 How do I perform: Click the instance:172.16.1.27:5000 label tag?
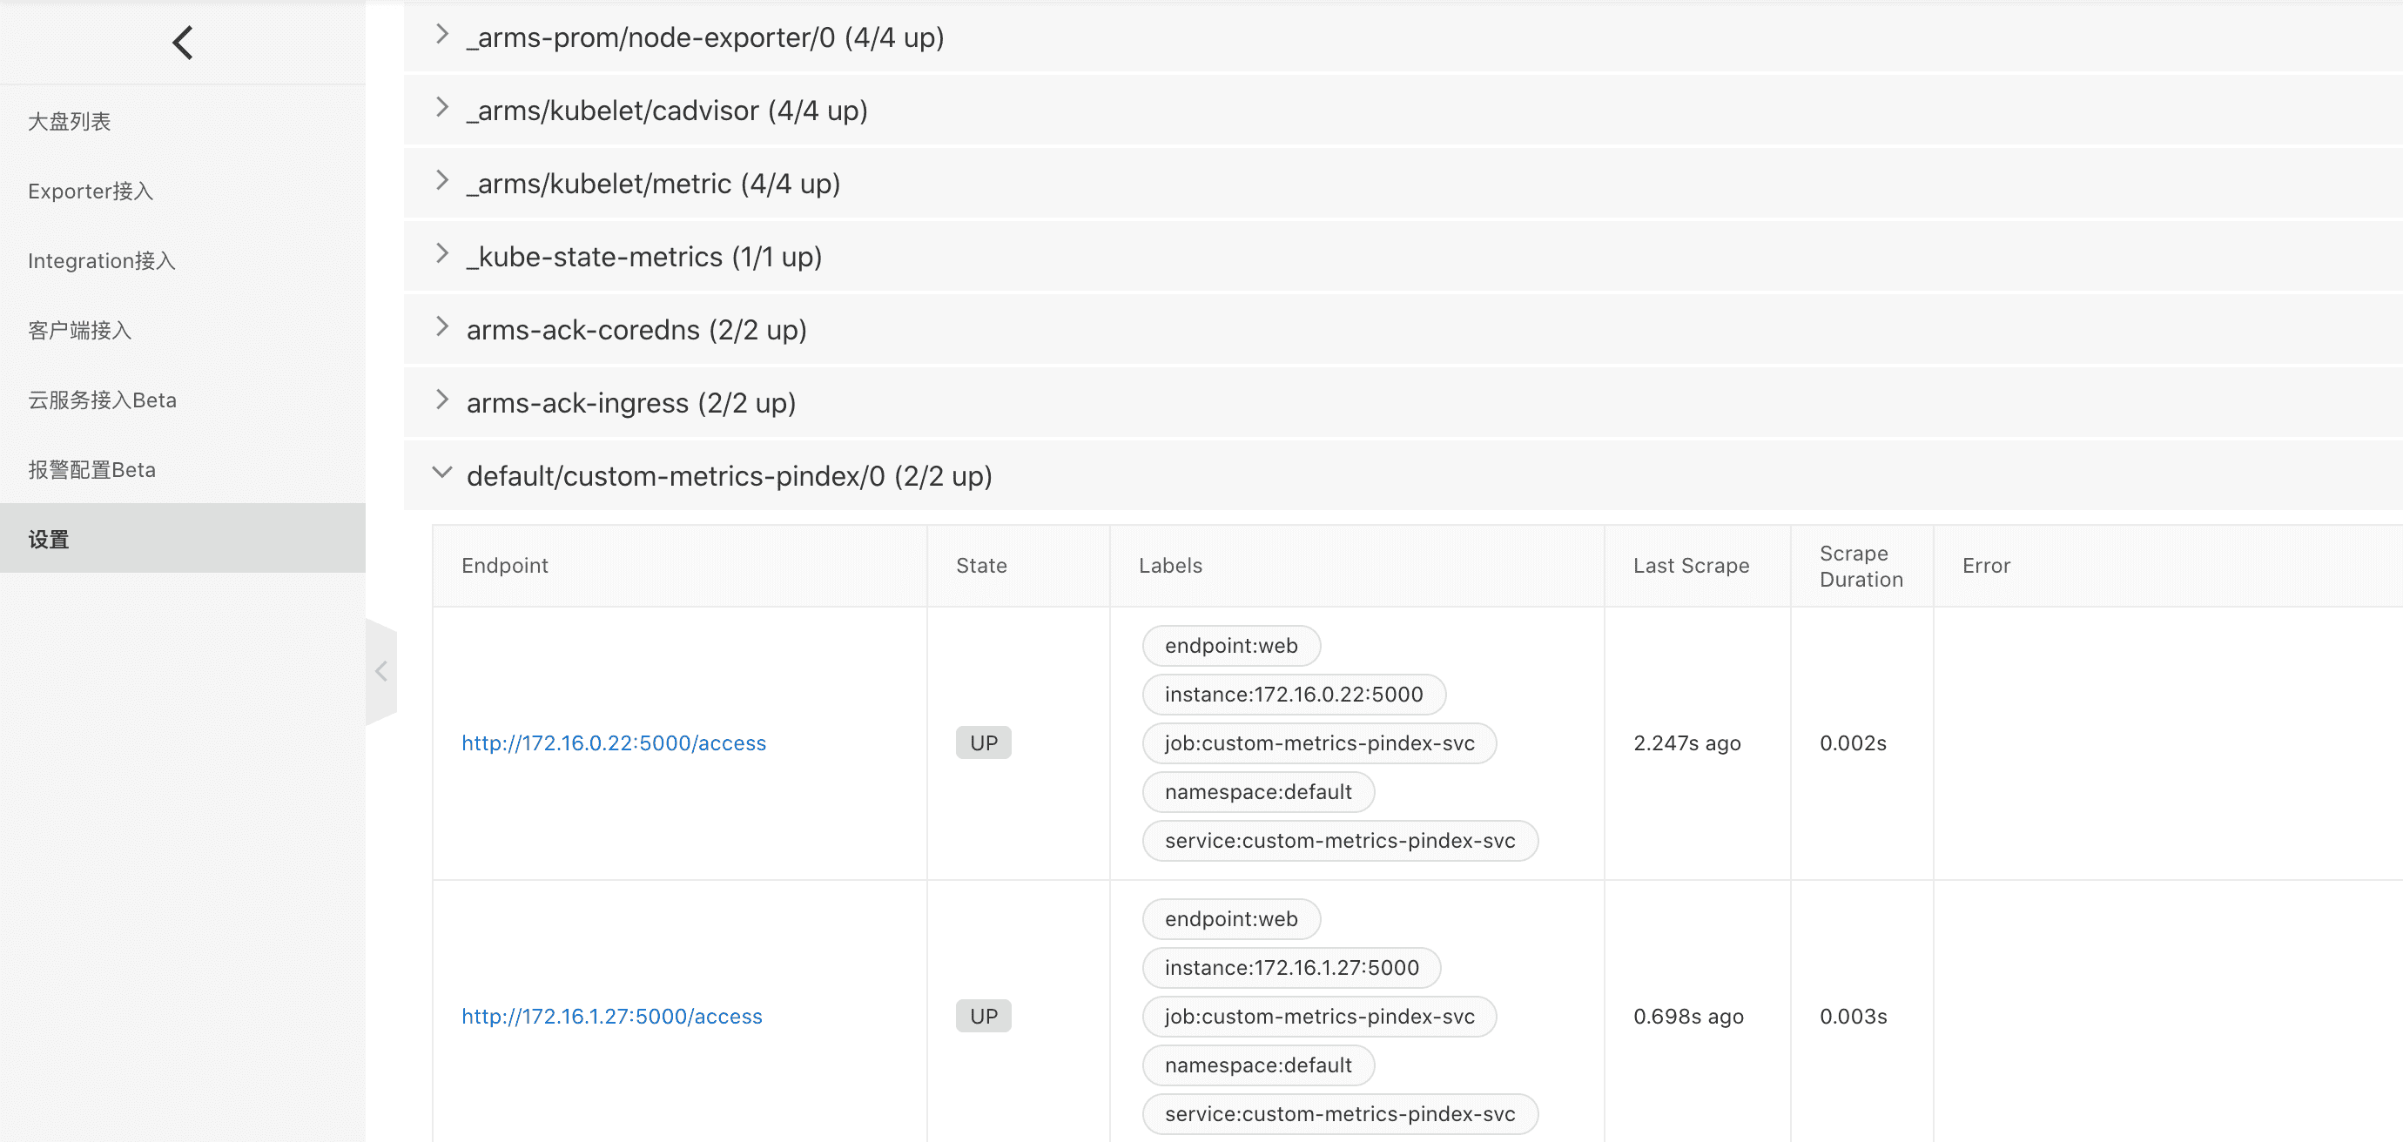[1291, 968]
